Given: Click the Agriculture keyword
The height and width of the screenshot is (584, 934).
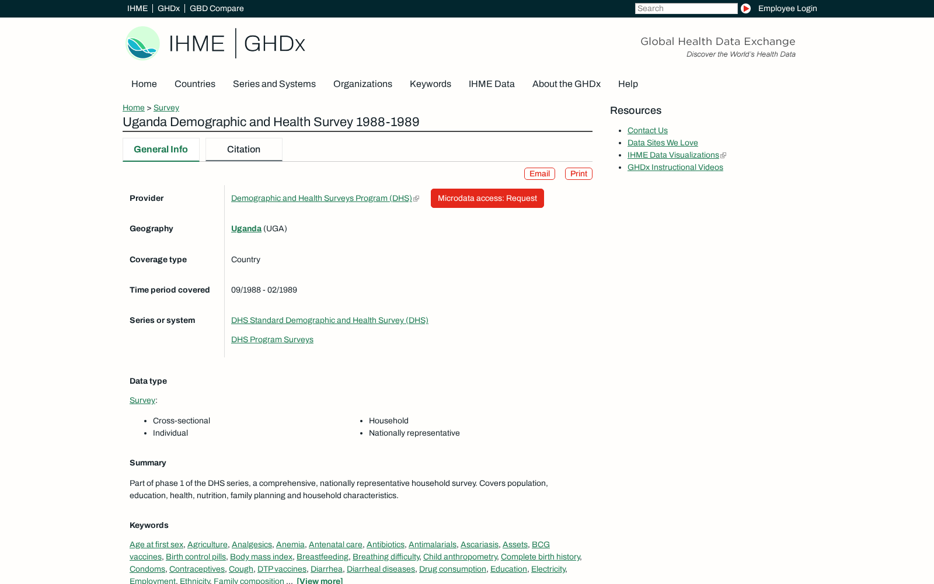Looking at the screenshot, I should click(x=207, y=544).
